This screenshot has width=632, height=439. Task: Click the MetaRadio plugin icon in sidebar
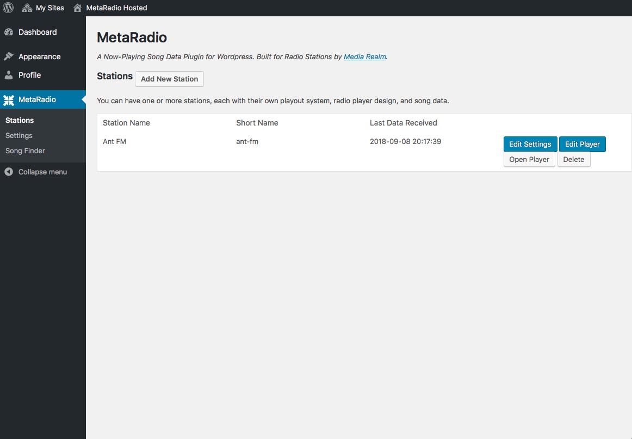pyautogui.click(x=9, y=100)
